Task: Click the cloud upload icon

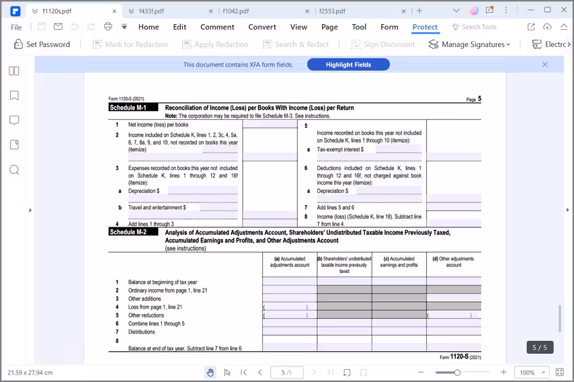Action: click(x=547, y=27)
